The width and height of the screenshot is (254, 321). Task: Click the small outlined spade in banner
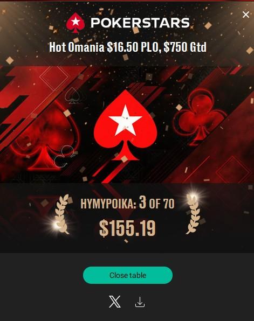point(72,95)
